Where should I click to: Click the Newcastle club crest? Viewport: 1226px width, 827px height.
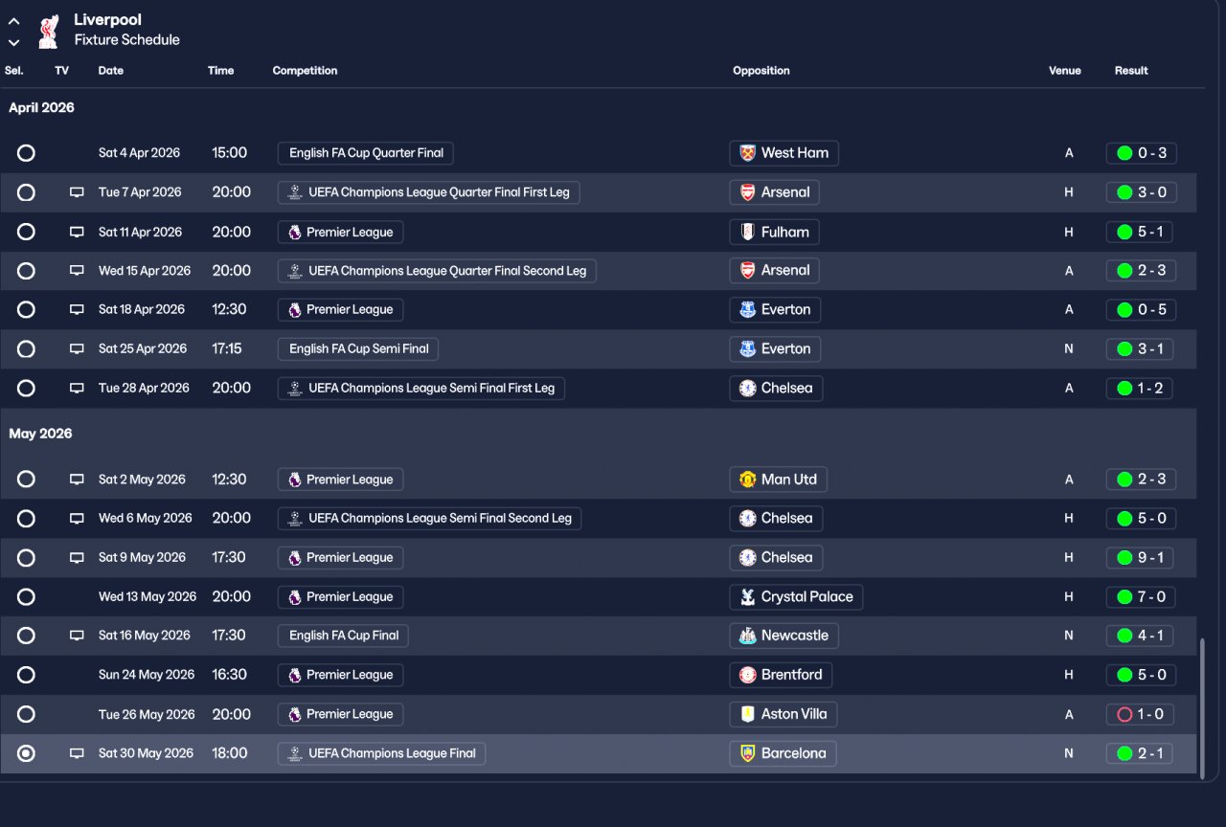[748, 636]
